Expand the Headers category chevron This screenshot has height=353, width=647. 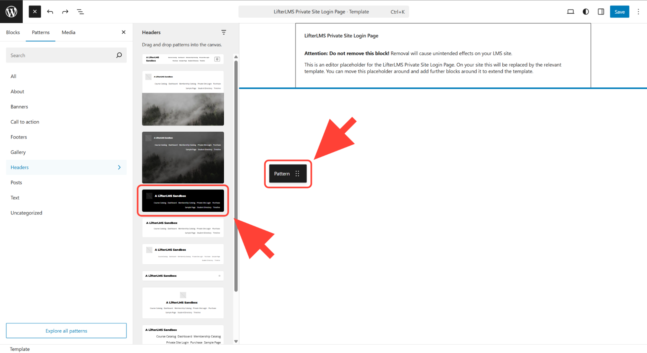119,167
